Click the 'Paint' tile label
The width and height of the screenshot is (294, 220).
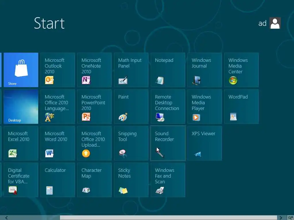pyautogui.click(x=123, y=97)
